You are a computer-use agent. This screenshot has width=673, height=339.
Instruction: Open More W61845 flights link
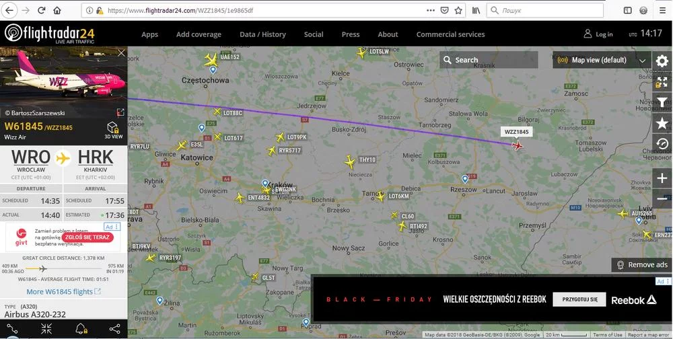tap(63, 292)
